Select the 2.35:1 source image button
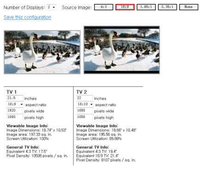The image size is (200, 173). pos(167,7)
